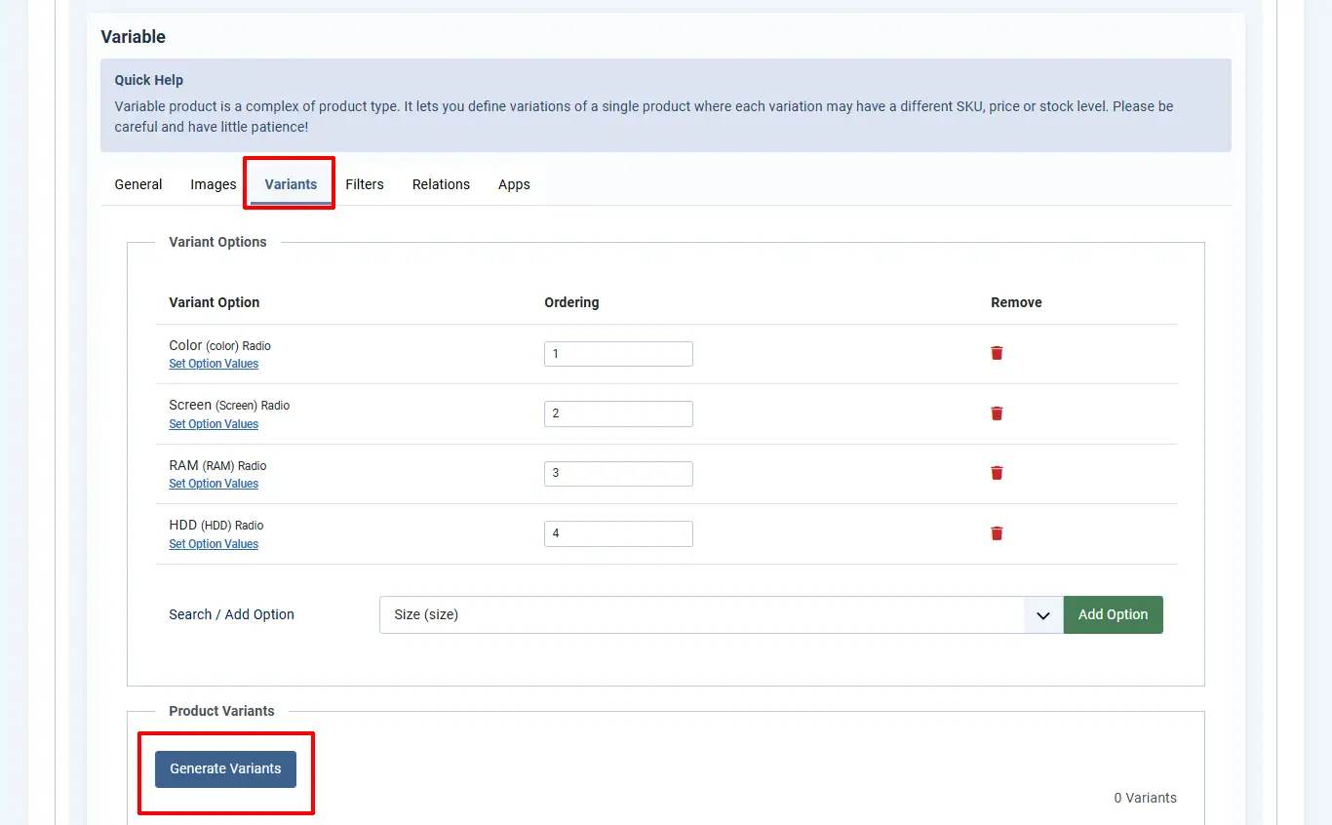Remove the HDD option via trash icon
This screenshot has height=825, width=1332.
[997, 533]
